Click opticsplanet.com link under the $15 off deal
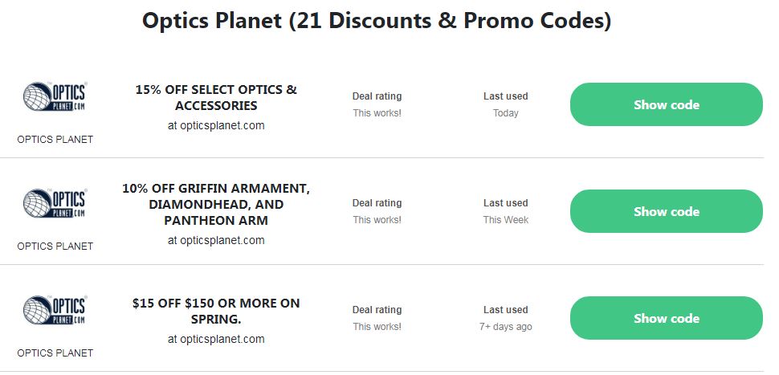 (x=216, y=339)
